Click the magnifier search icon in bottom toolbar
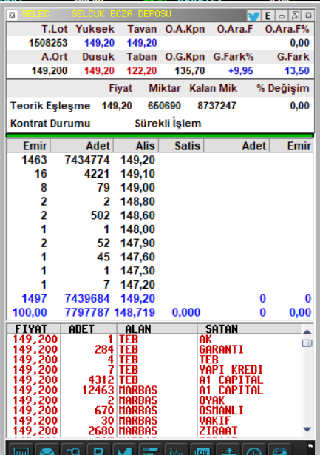The image size is (320, 455). [72, 451]
